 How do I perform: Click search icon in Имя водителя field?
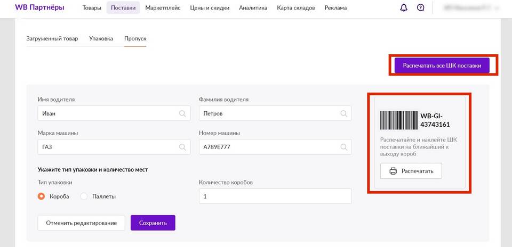tap(182, 113)
